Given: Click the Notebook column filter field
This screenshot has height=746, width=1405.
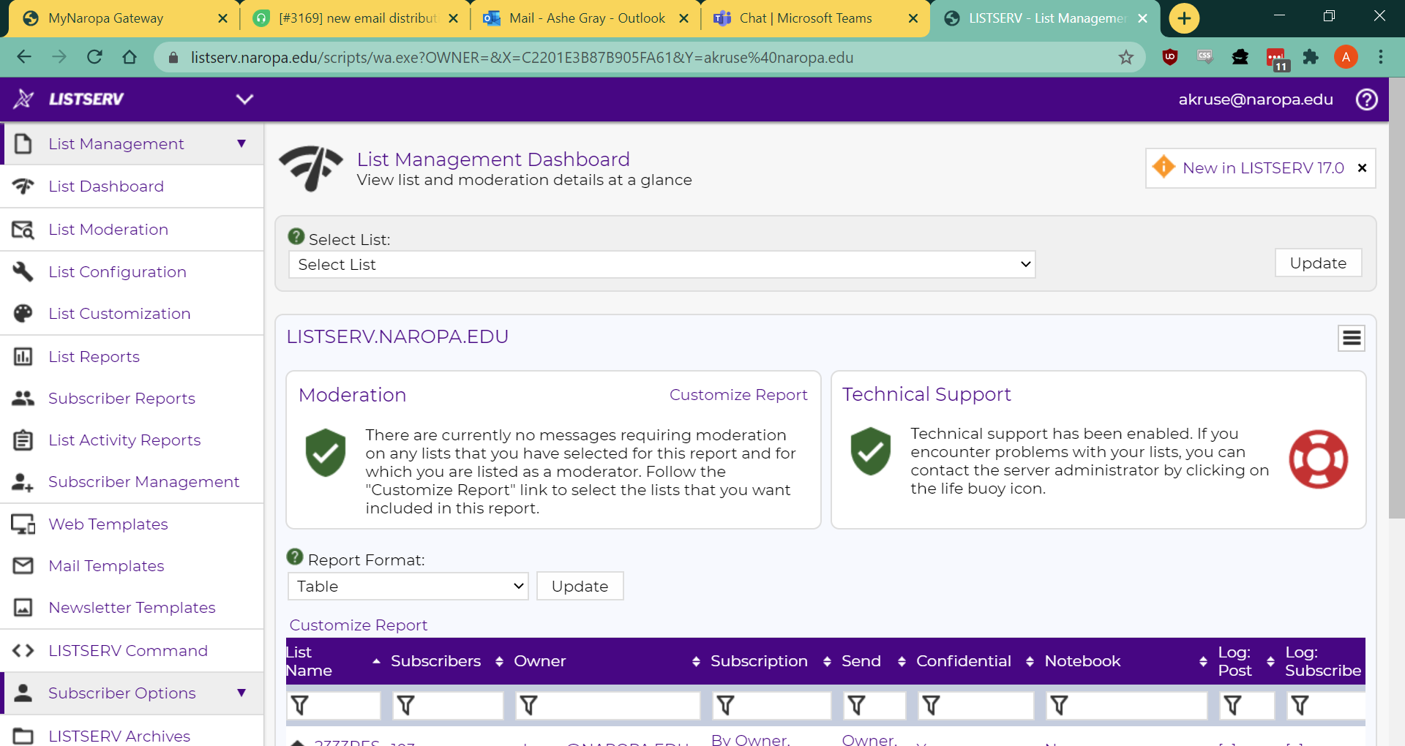Looking at the screenshot, I should click(x=1126, y=705).
